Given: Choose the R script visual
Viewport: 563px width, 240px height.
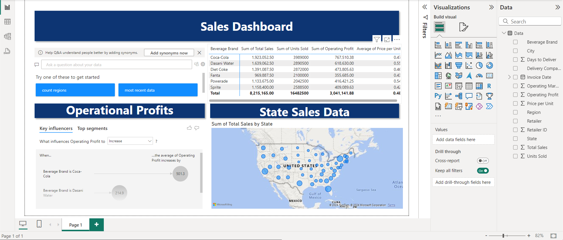Looking at the screenshot, I should pos(489,86).
